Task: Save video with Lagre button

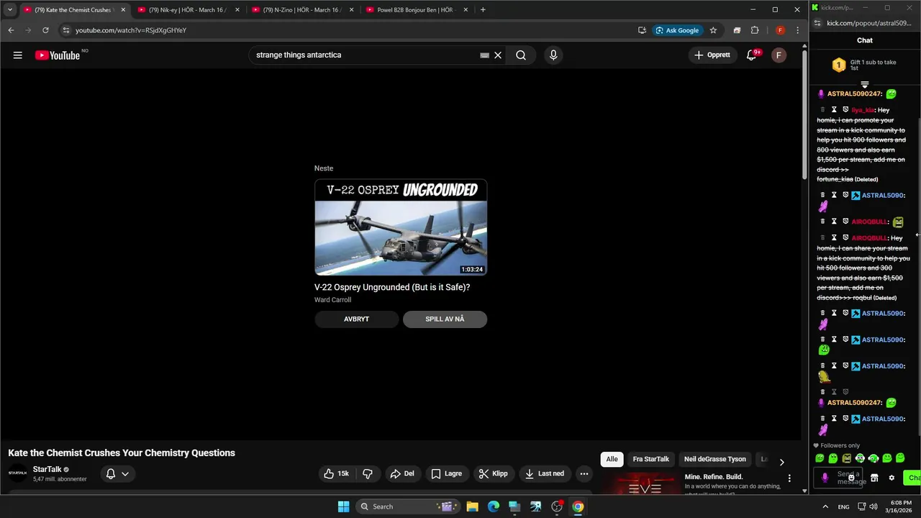Action: (x=446, y=473)
